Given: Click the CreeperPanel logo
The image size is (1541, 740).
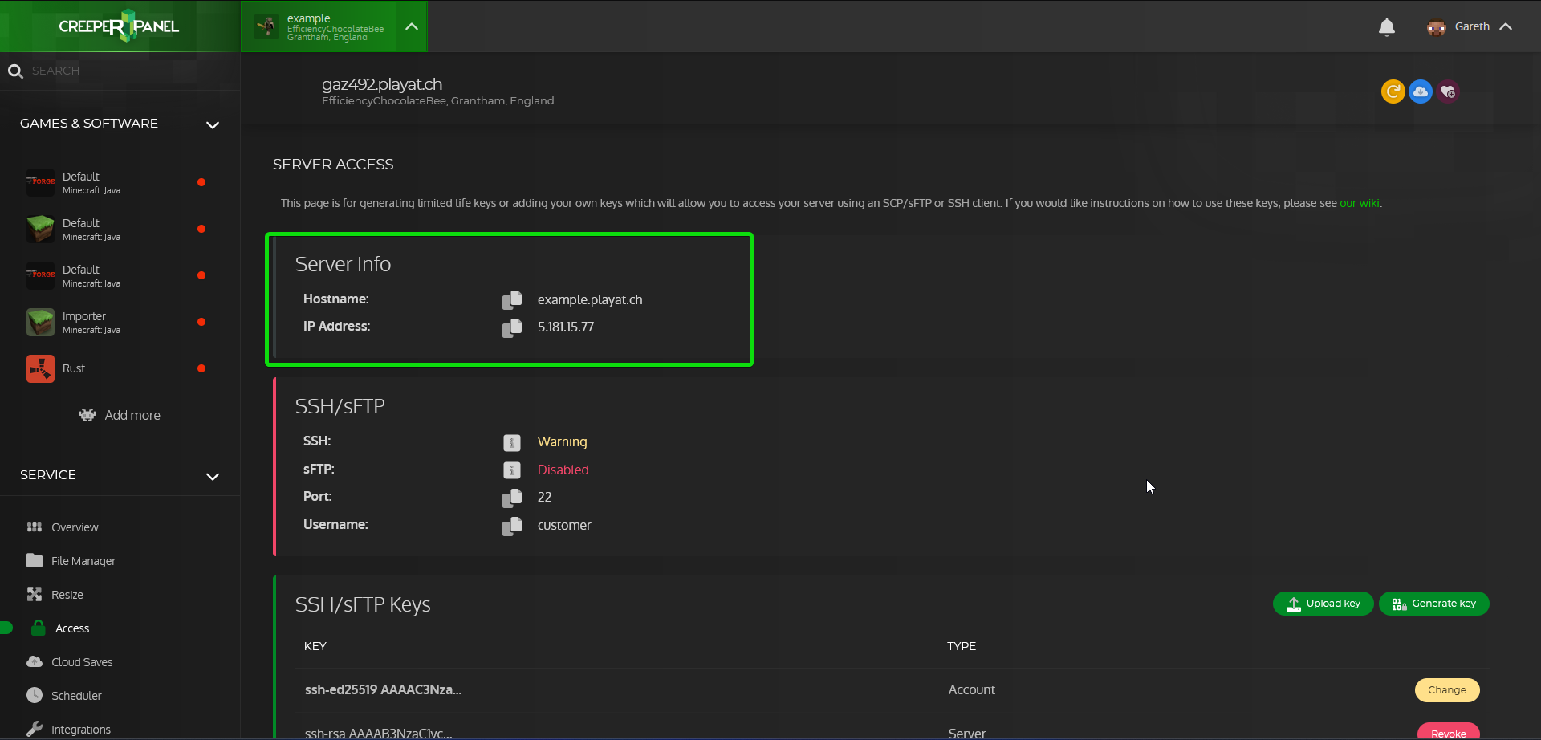Looking at the screenshot, I should pyautogui.click(x=119, y=26).
